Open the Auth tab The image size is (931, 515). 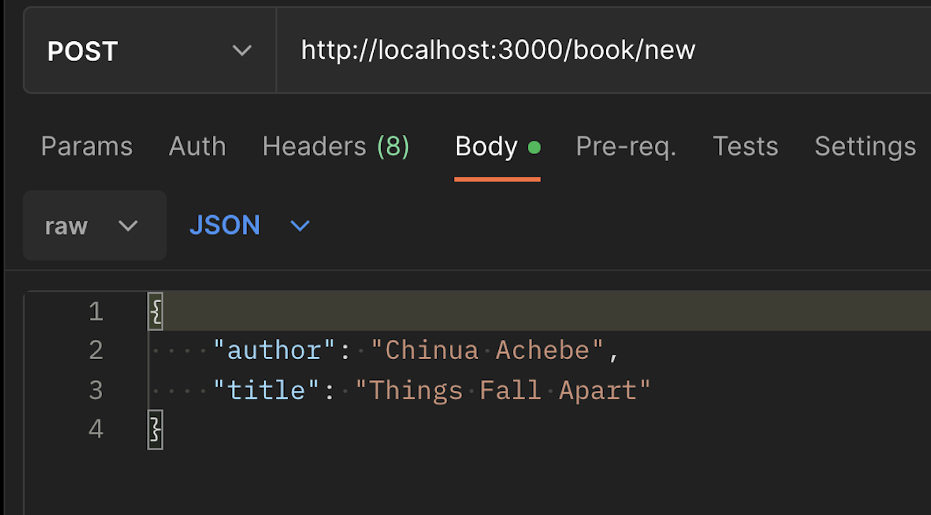[x=197, y=146]
